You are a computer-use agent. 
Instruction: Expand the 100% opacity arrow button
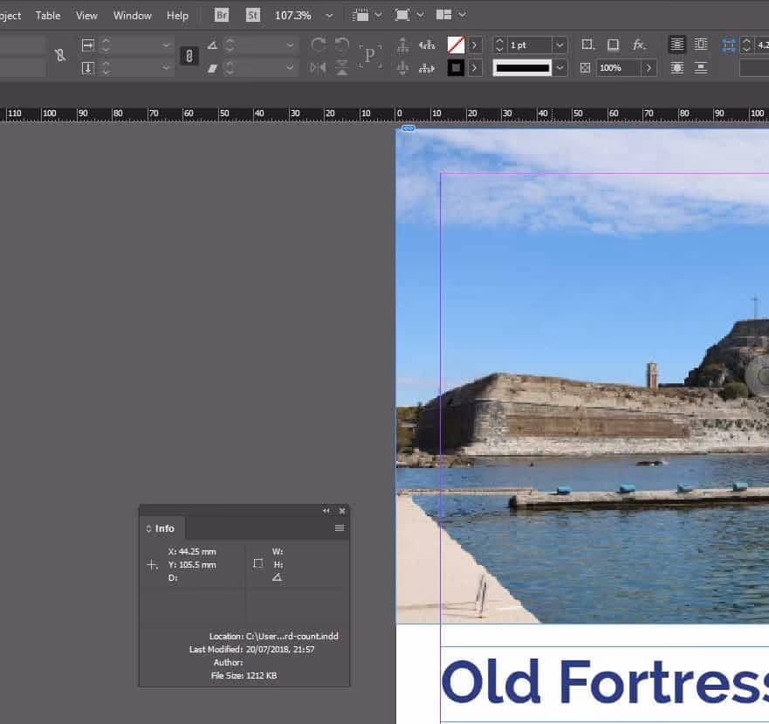tap(649, 67)
